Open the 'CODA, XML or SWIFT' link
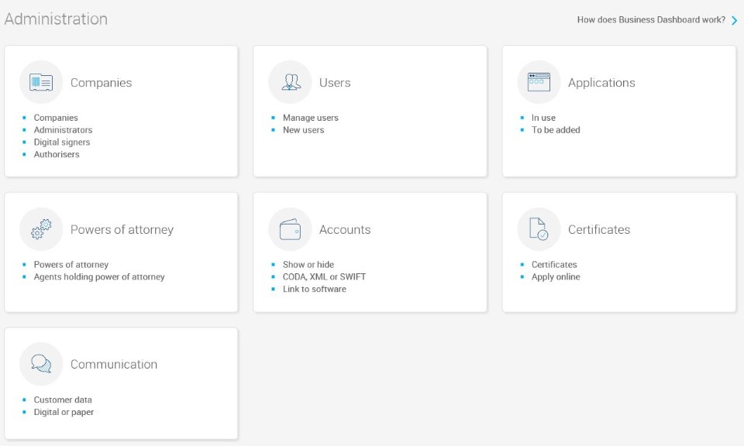Image resolution: width=744 pixels, height=446 pixels. tap(323, 276)
